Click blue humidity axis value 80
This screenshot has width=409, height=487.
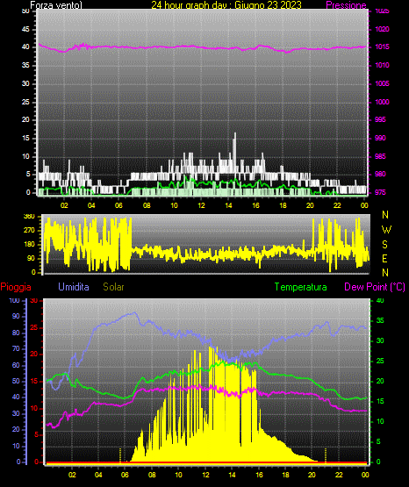click(x=16, y=333)
